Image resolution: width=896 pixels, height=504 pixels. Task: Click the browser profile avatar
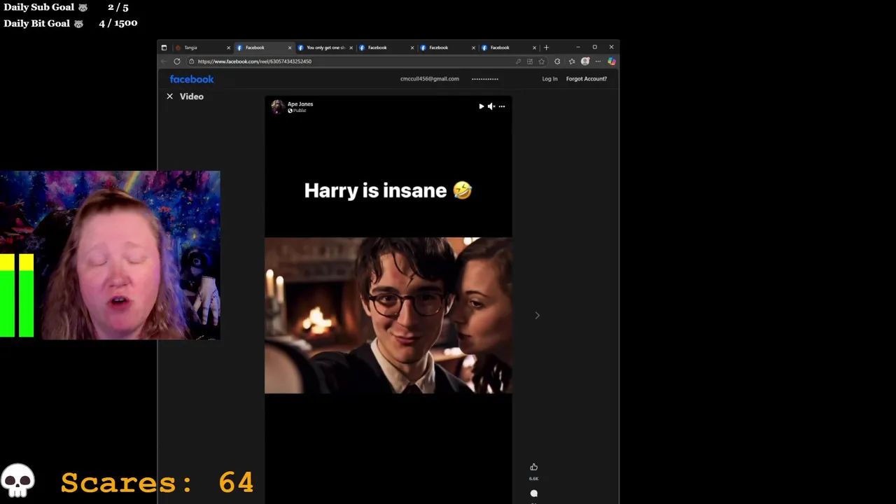pyautogui.click(x=585, y=62)
